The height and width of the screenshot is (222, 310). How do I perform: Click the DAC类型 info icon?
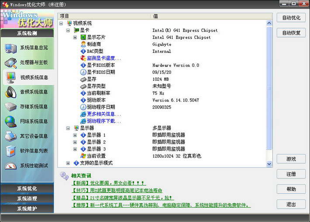(83, 51)
